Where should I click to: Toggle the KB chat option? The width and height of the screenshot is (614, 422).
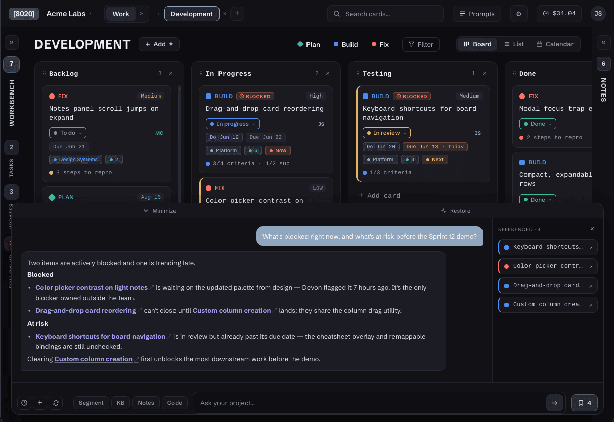tap(120, 403)
